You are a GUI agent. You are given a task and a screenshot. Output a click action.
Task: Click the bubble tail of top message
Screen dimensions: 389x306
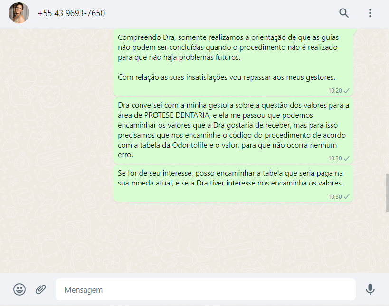coord(355,31)
